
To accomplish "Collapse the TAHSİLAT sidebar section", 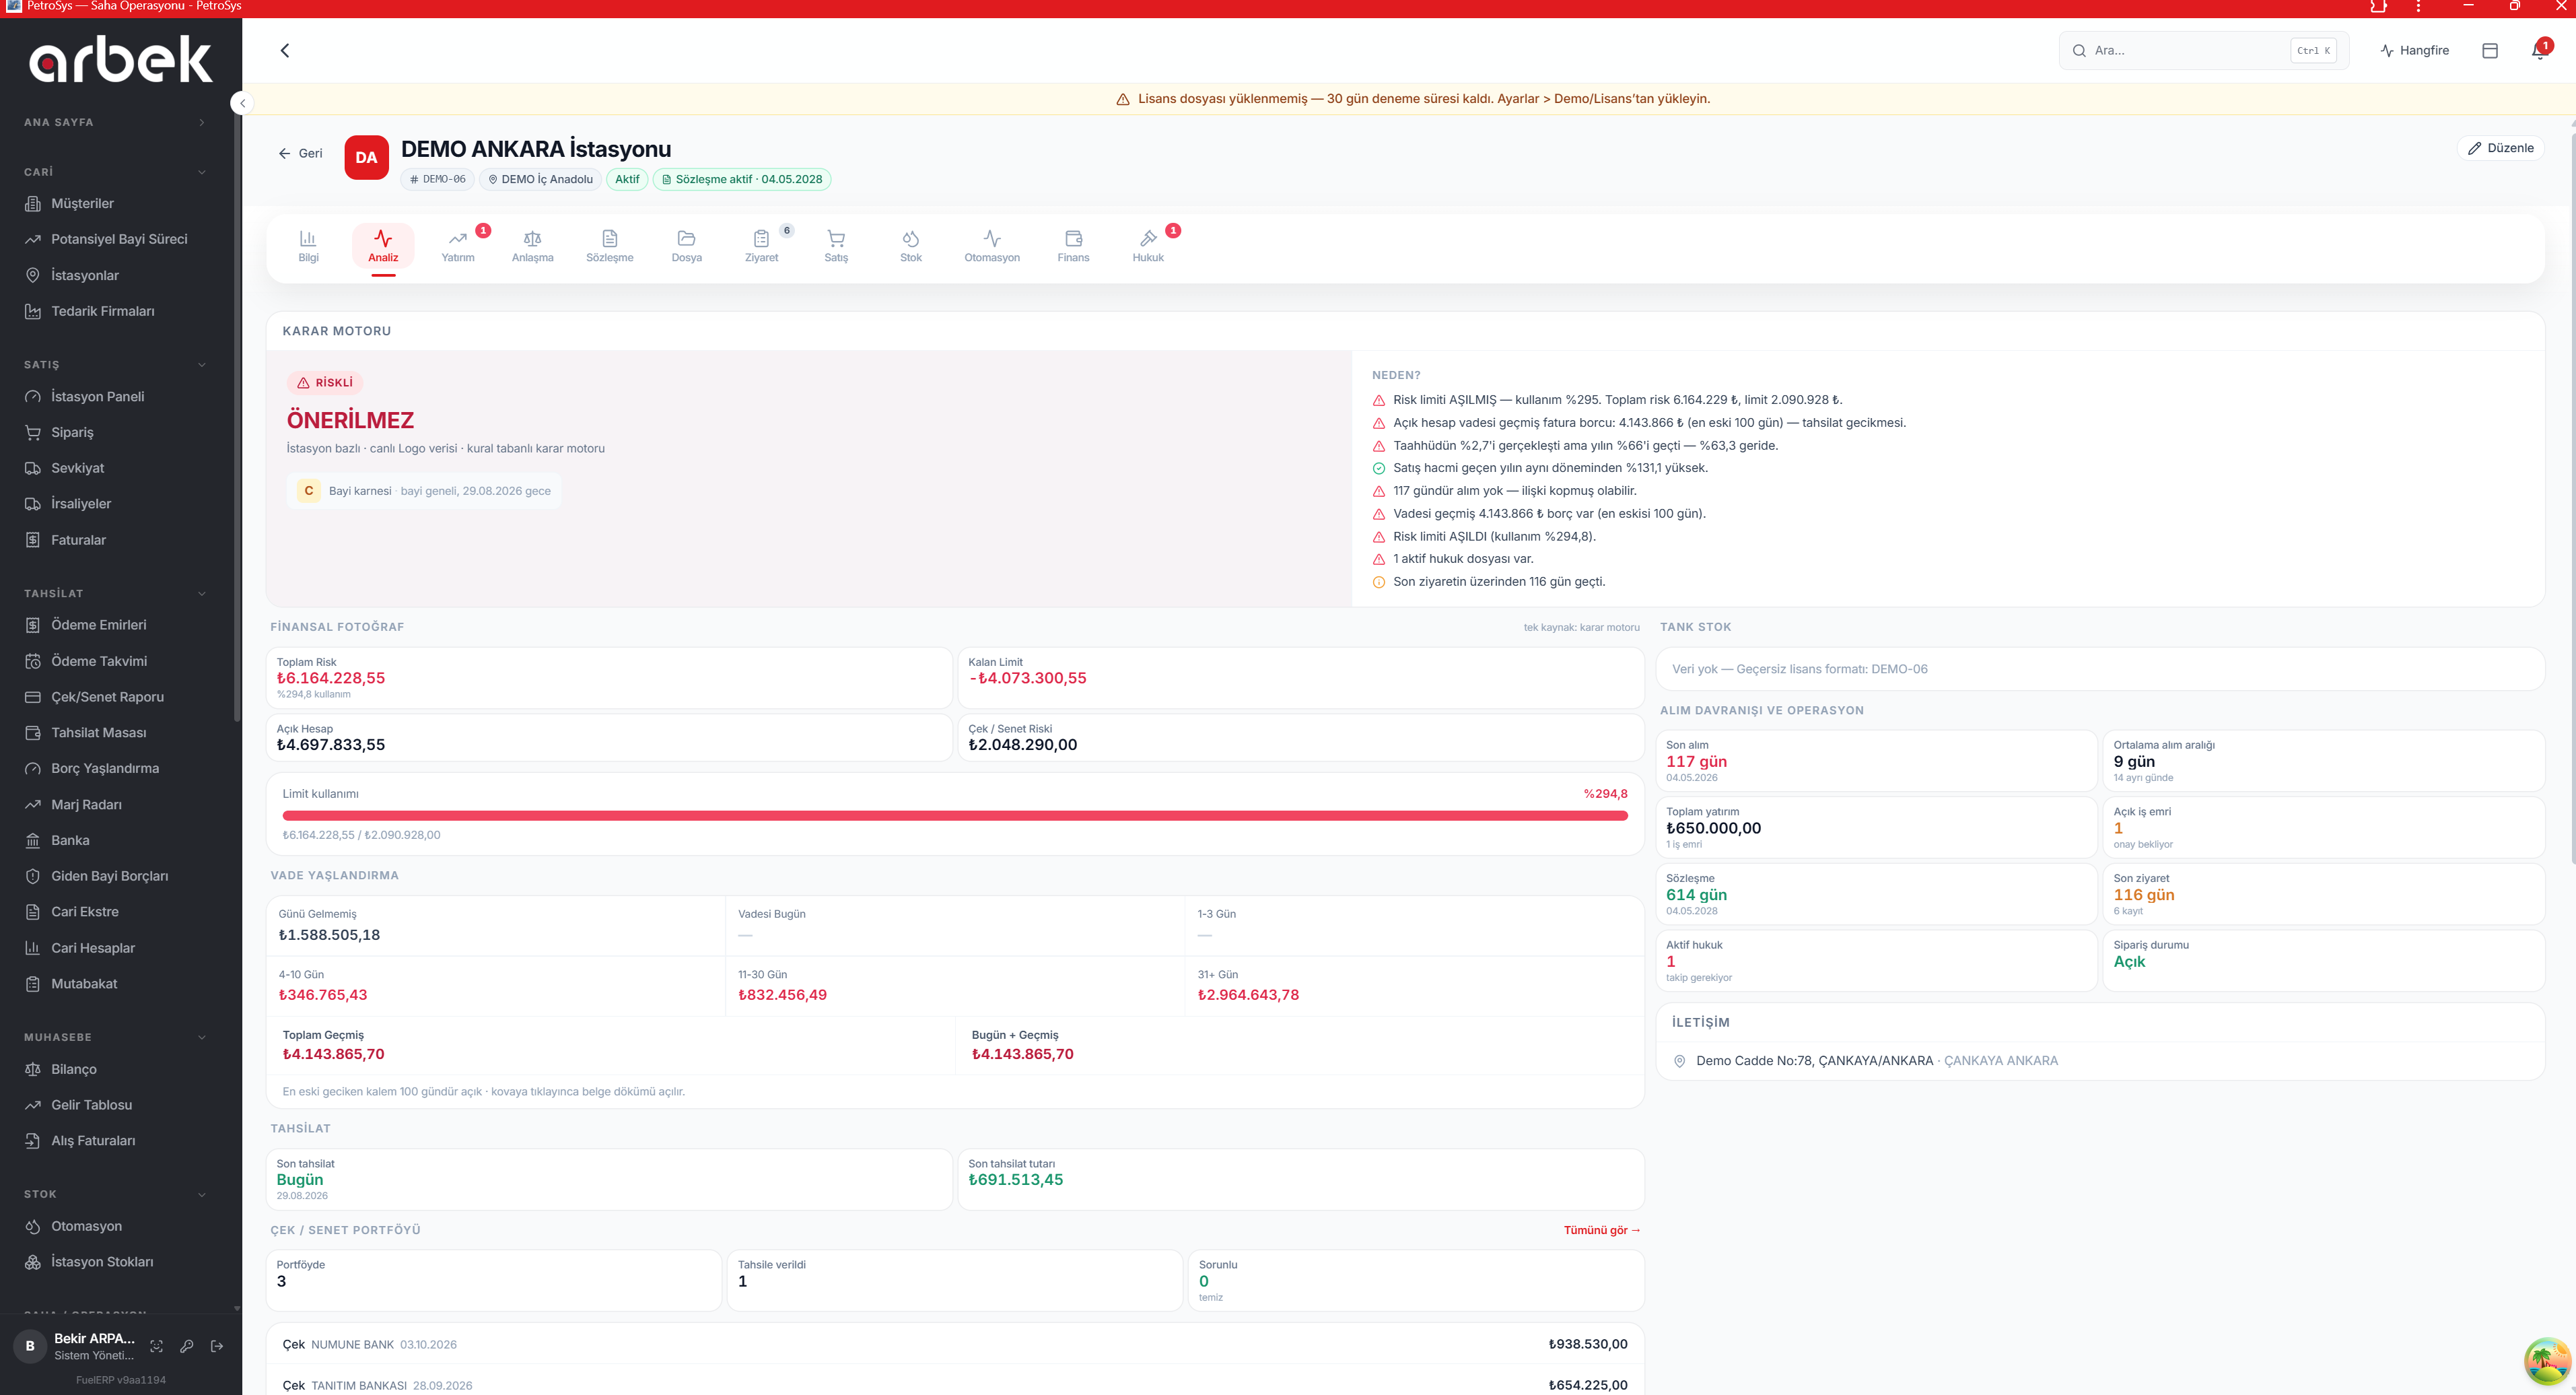I will click(x=116, y=594).
